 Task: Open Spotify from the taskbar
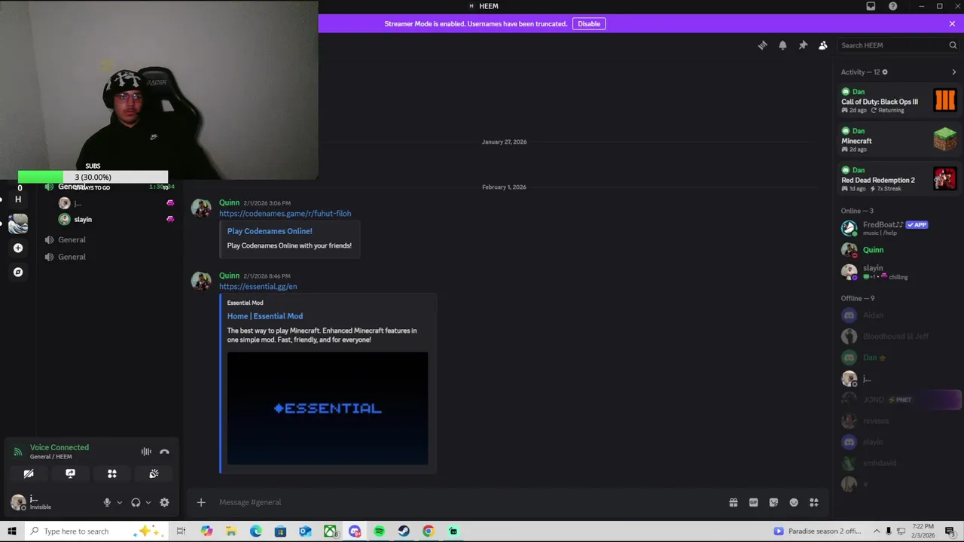379,531
